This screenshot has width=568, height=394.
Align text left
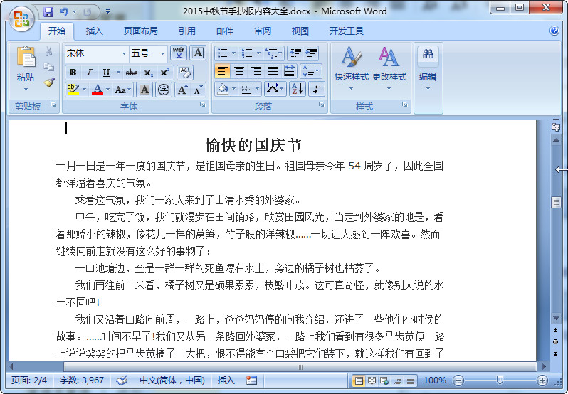222,71
